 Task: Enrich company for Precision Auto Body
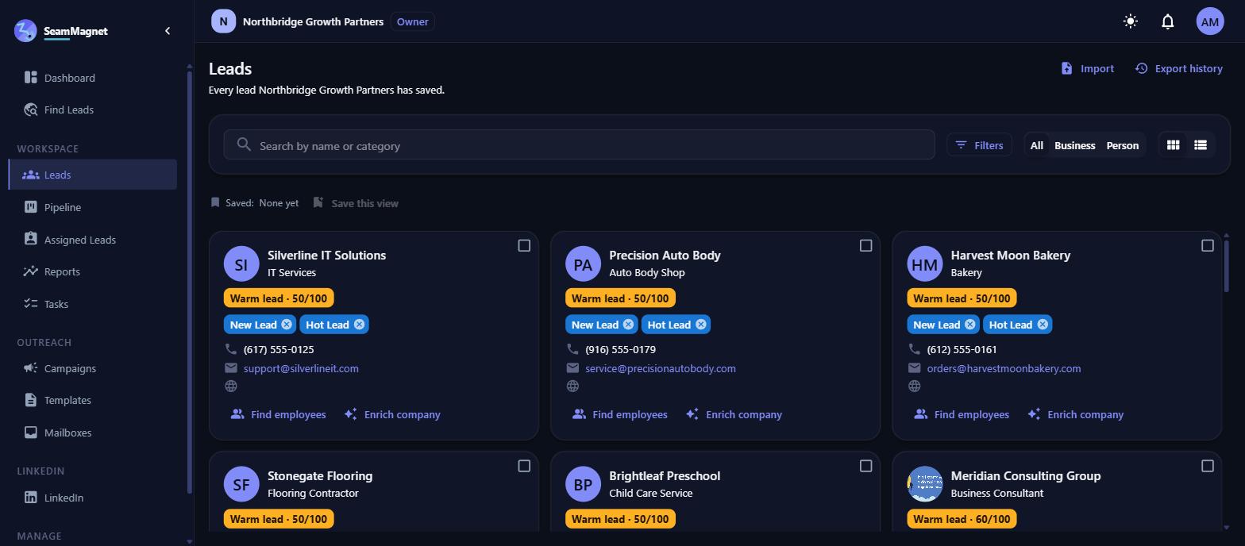click(734, 414)
